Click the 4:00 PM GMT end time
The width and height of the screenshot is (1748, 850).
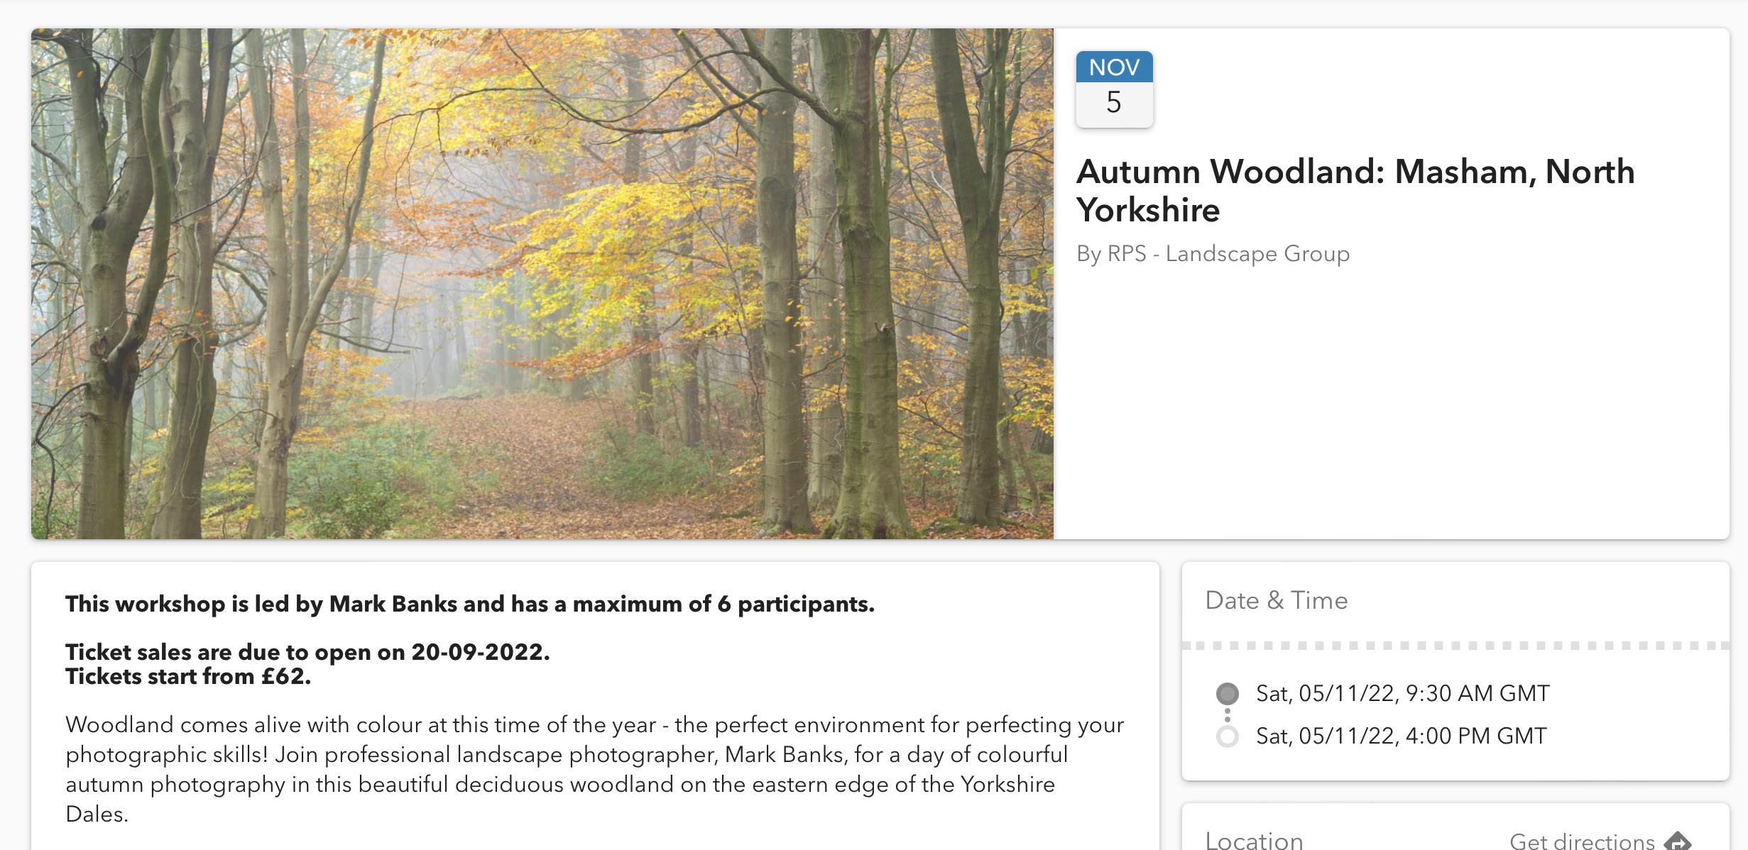click(1401, 736)
